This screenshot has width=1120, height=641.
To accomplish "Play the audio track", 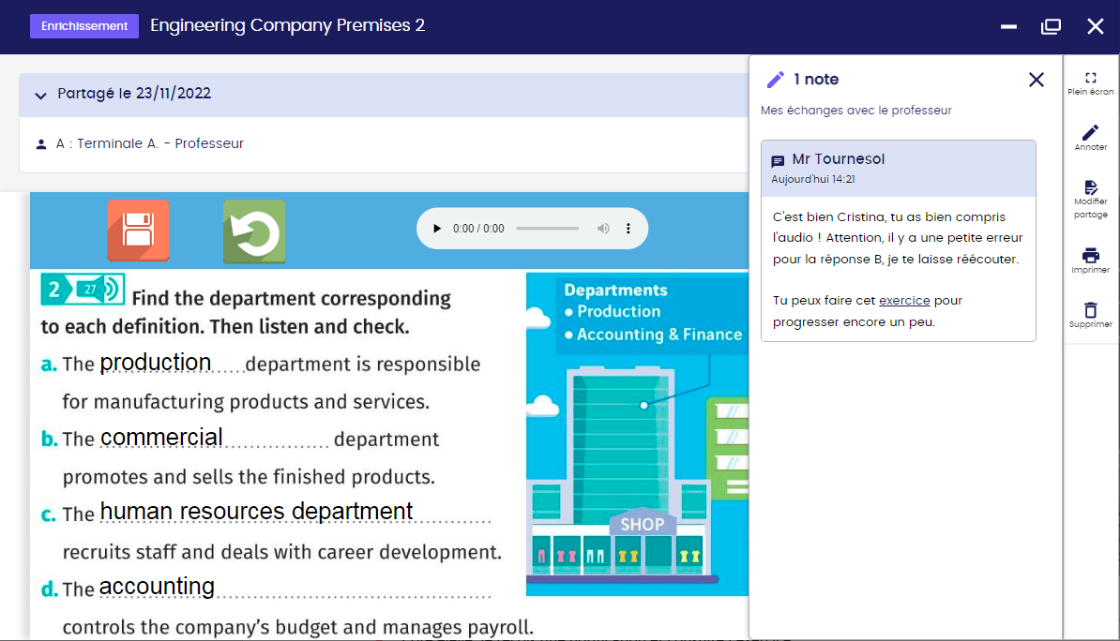I will [436, 229].
